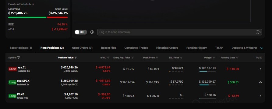This screenshot has height=109, width=272.
Task: Click position value $ 626,346.26 in xyz:CL row
Action: [x=69, y=68]
